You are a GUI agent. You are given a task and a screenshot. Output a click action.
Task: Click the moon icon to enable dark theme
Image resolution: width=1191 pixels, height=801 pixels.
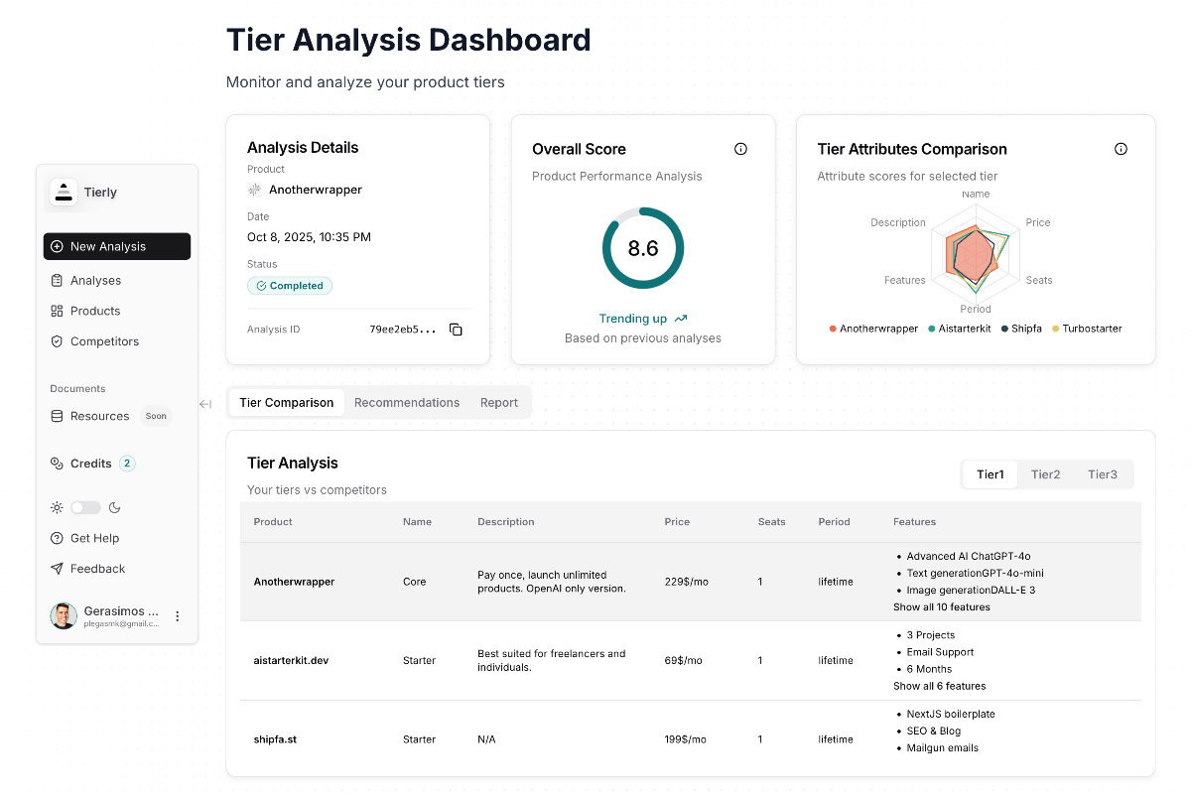(x=113, y=507)
